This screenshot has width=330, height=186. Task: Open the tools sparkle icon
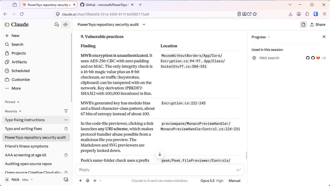(x=95, y=181)
